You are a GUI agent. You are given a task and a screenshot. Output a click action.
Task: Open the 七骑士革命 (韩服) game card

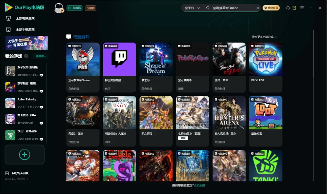click(193, 121)
